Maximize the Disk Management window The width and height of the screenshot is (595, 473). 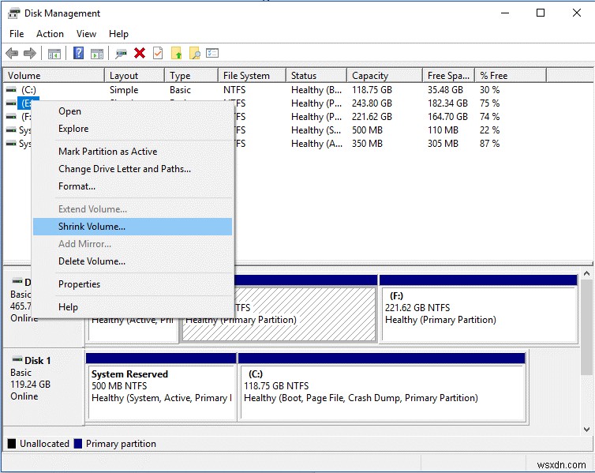coord(541,13)
